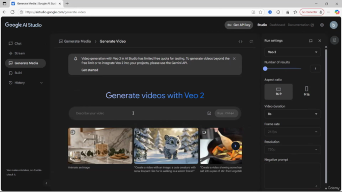This screenshot has height=192, width=342.
Task: Click the Se connecter browser button
Action: click(312, 12)
